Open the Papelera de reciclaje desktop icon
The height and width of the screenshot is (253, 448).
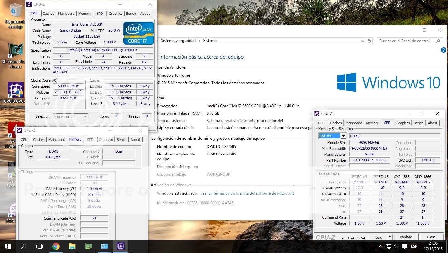15,15
